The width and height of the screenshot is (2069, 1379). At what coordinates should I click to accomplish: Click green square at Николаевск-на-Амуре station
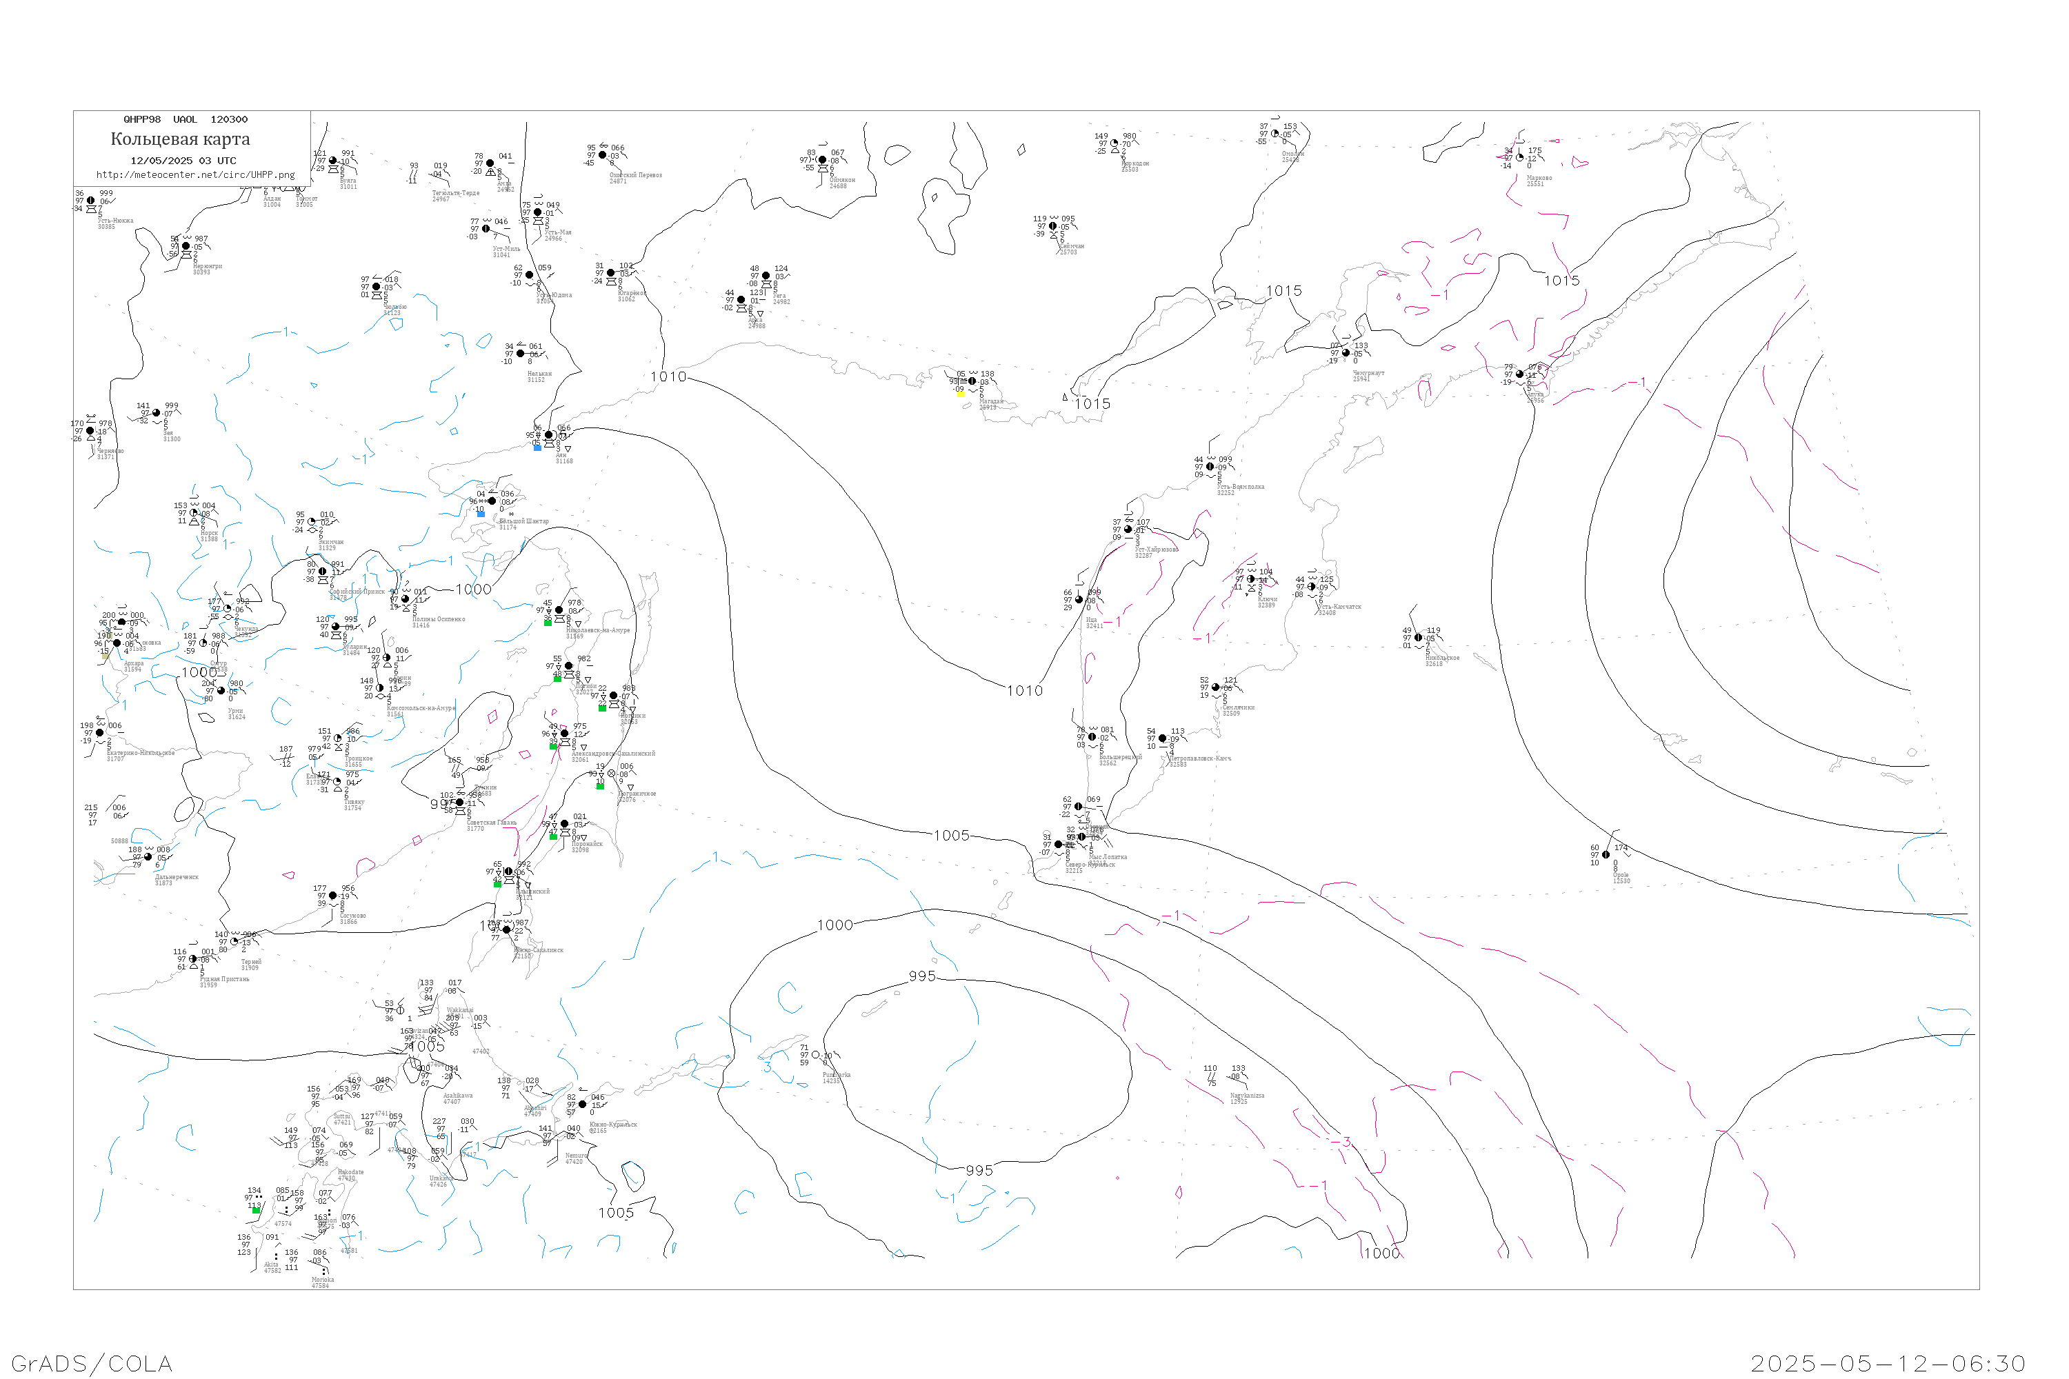point(547,622)
